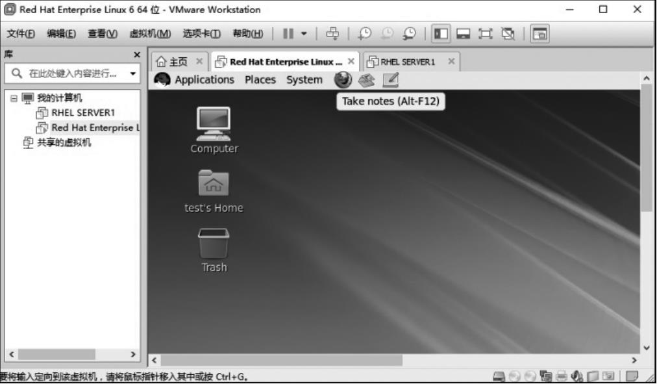
Task: Open the 虚拟机(M) menu
Action: pyautogui.click(x=150, y=34)
